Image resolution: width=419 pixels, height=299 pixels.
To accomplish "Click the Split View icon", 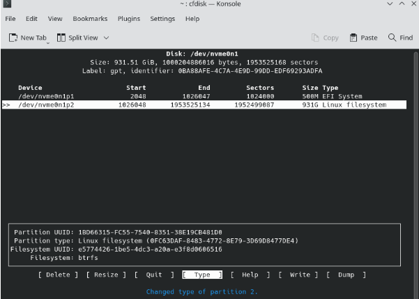I will click(61, 38).
